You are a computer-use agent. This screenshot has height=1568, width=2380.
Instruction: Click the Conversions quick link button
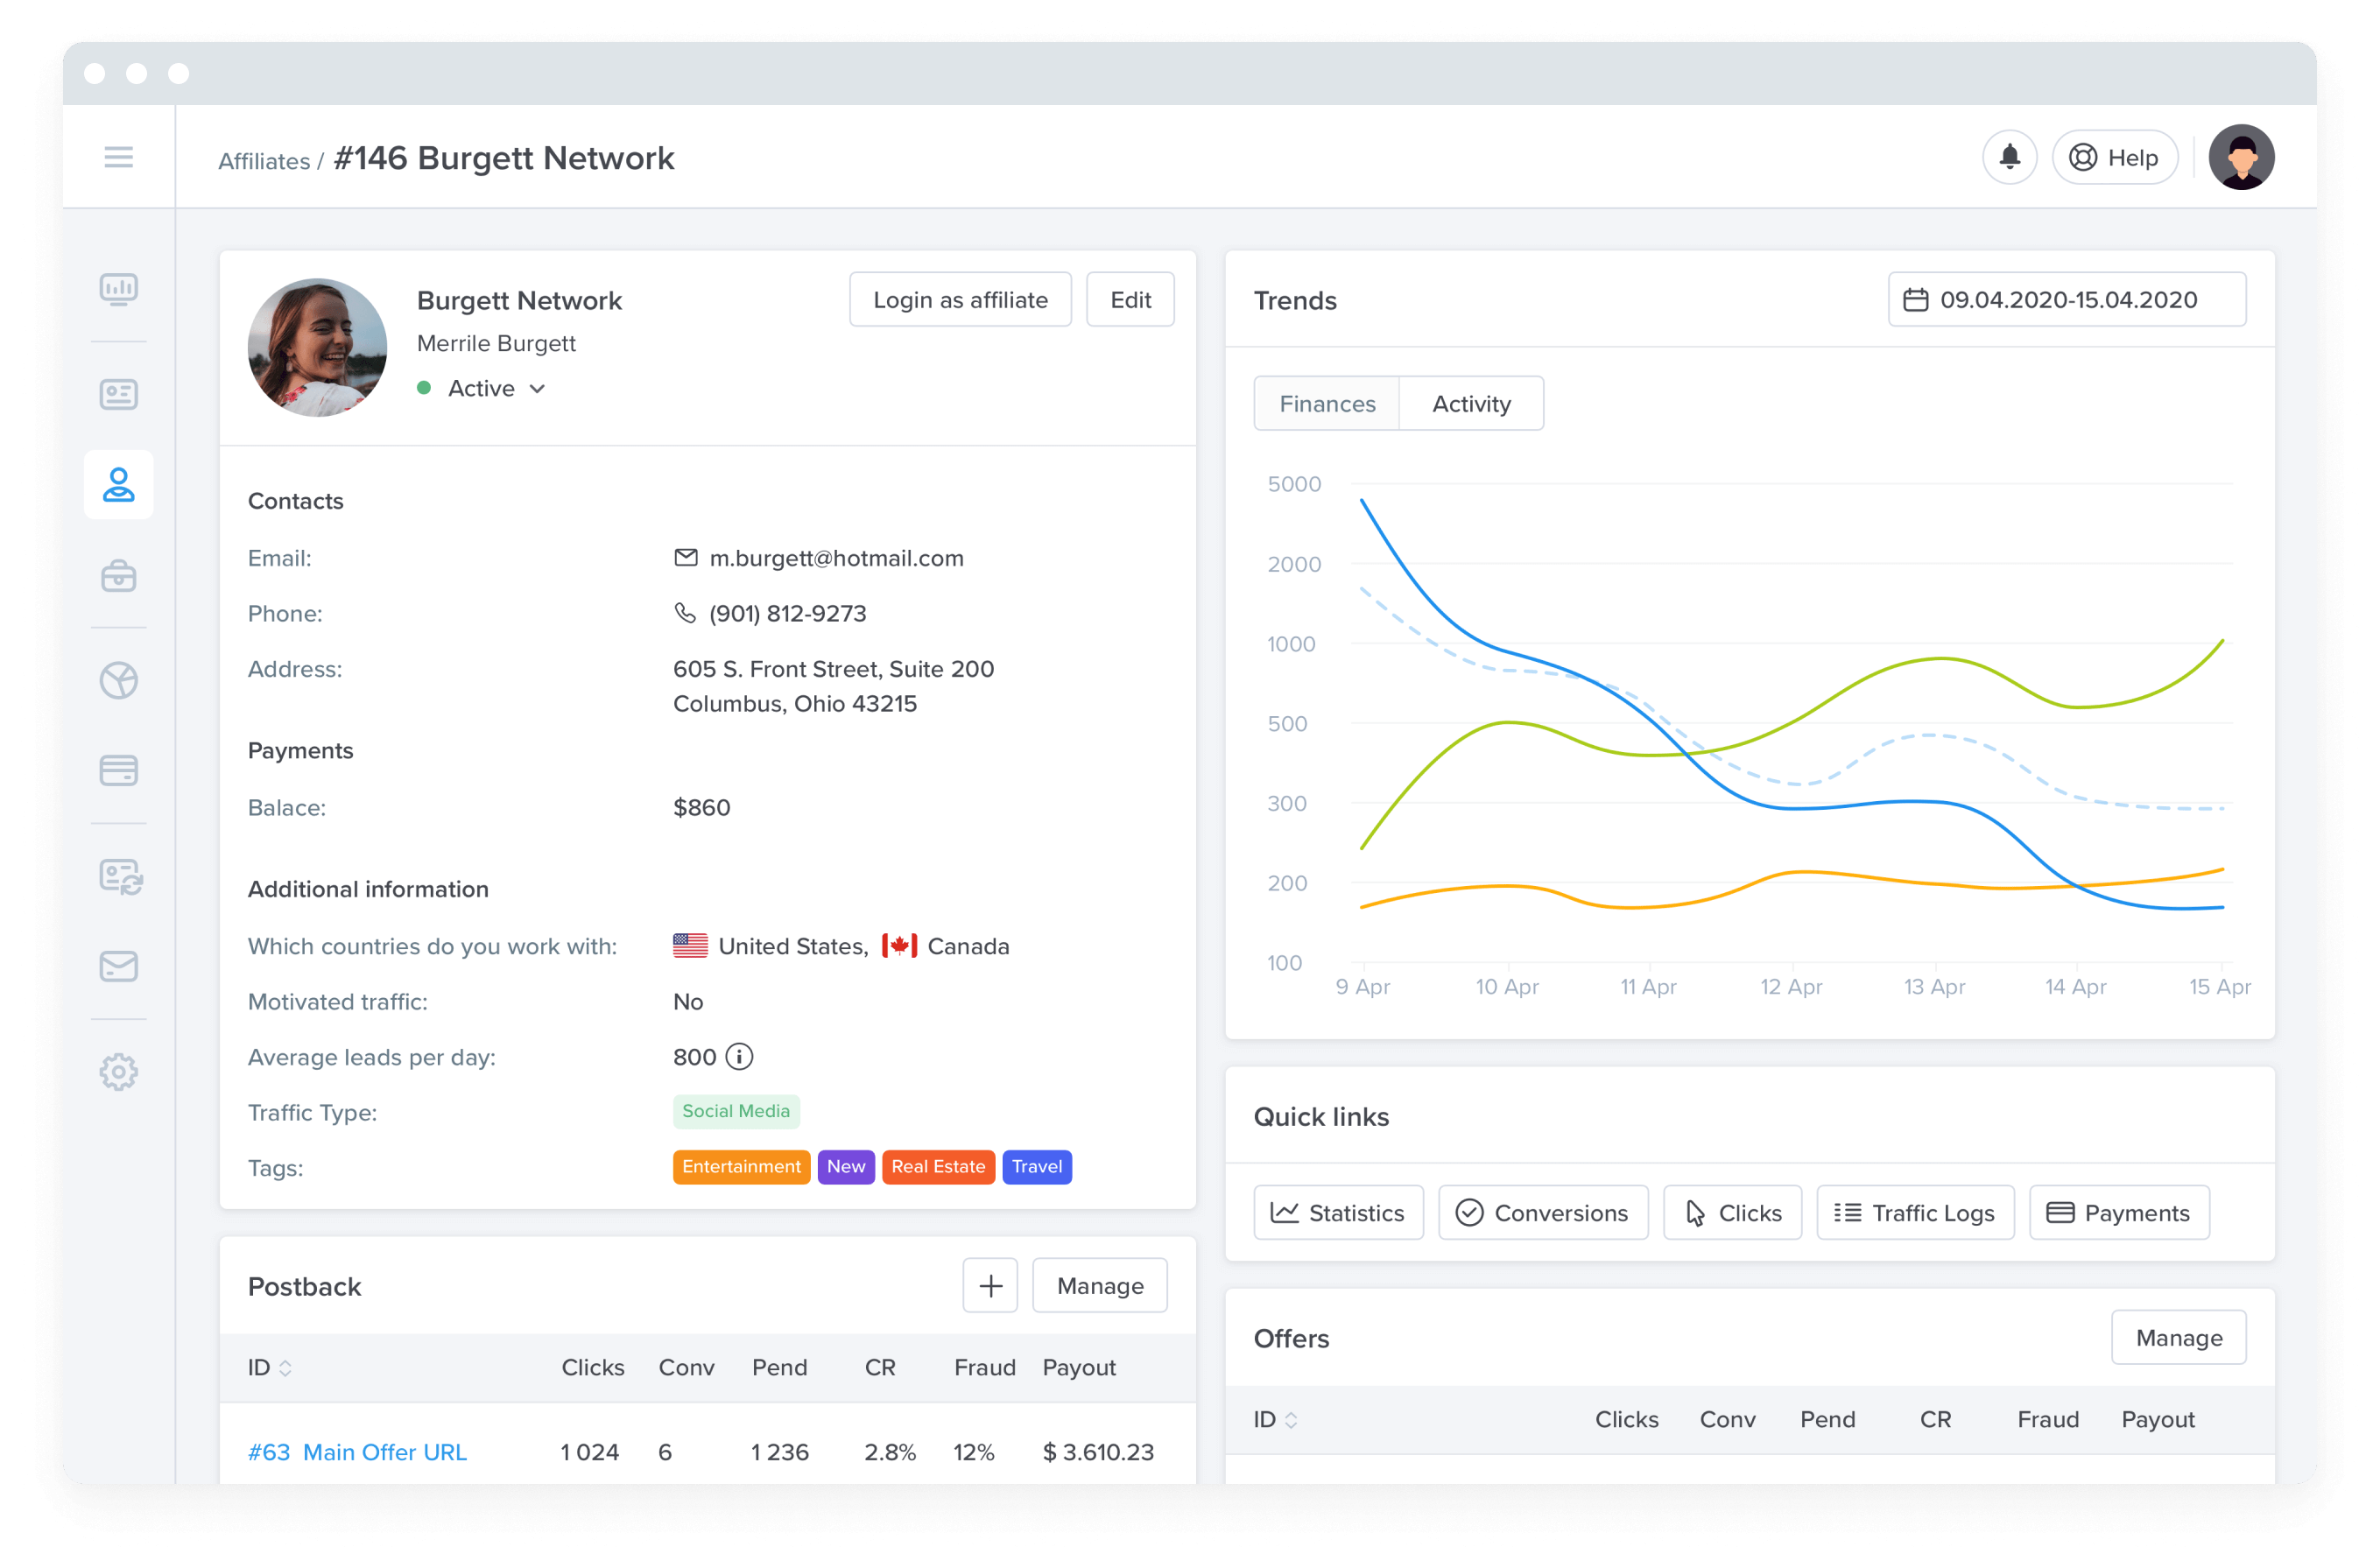click(x=1544, y=1211)
